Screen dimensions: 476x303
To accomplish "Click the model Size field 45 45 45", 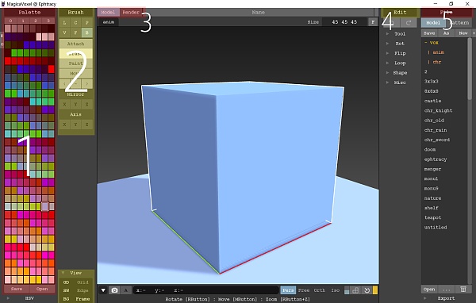I will coord(344,22).
